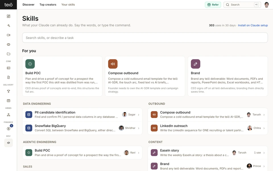Expand the EaseIn story row chevron

coord(264,153)
